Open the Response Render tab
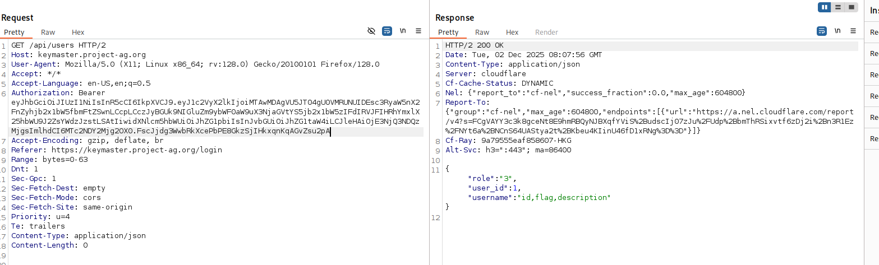 [546, 32]
